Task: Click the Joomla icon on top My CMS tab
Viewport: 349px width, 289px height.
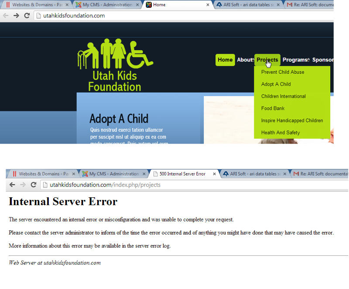Action: click(x=78, y=5)
